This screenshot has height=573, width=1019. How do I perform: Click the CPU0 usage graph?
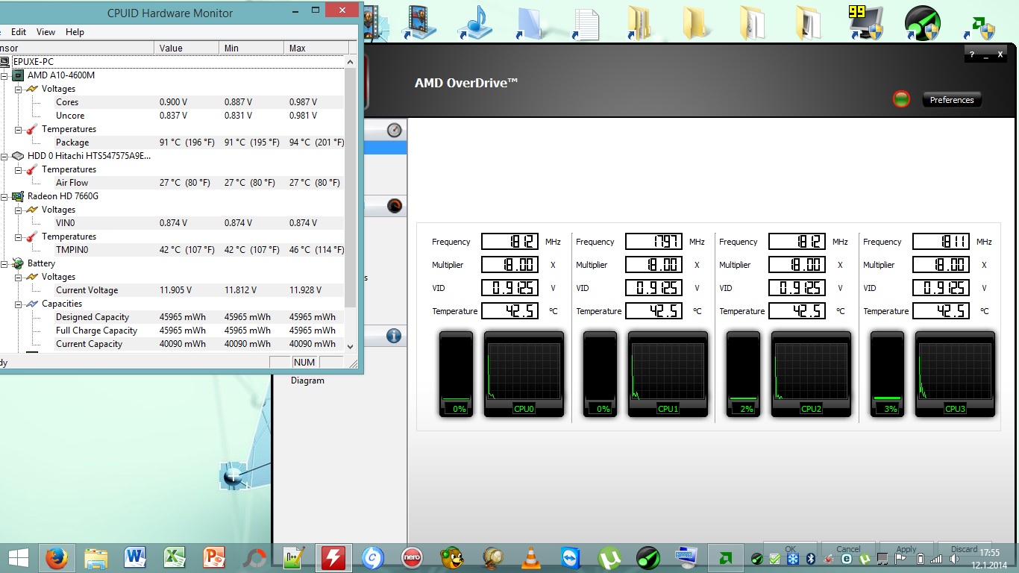click(x=524, y=374)
